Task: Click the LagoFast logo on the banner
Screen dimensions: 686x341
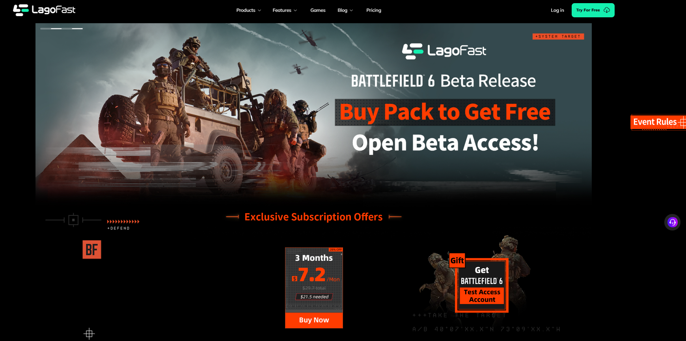Action: click(444, 51)
